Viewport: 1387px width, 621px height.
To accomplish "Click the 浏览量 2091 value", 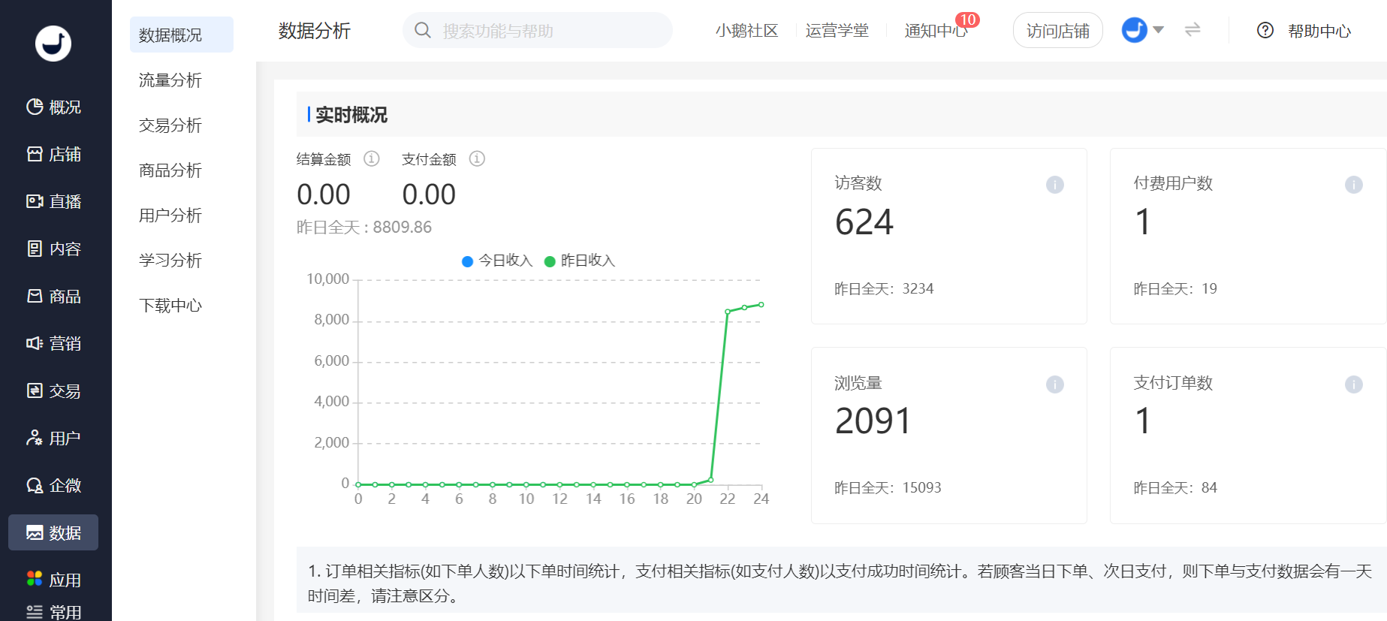I will coord(873,421).
